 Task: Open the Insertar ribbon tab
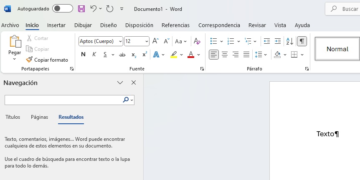pyautogui.click(x=56, y=25)
